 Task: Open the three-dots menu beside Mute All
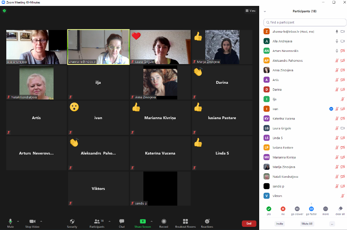point(332,224)
